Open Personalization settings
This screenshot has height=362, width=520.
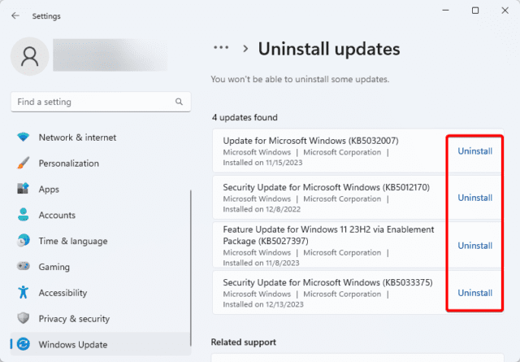coord(101,163)
